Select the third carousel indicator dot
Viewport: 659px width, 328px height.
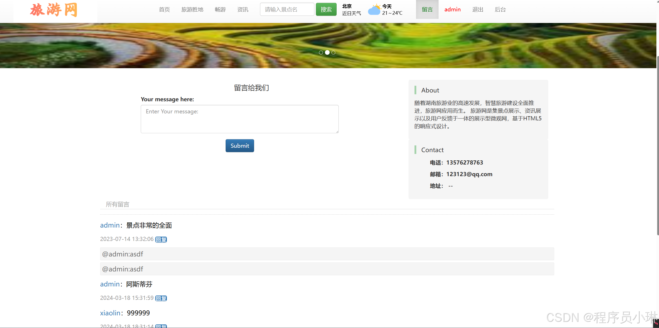pyautogui.click(x=333, y=52)
